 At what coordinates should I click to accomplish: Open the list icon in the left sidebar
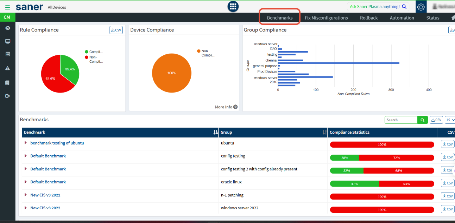point(7,54)
